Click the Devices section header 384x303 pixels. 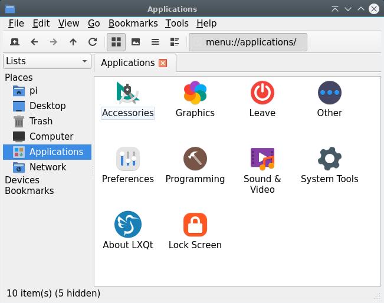pyautogui.click(x=22, y=180)
